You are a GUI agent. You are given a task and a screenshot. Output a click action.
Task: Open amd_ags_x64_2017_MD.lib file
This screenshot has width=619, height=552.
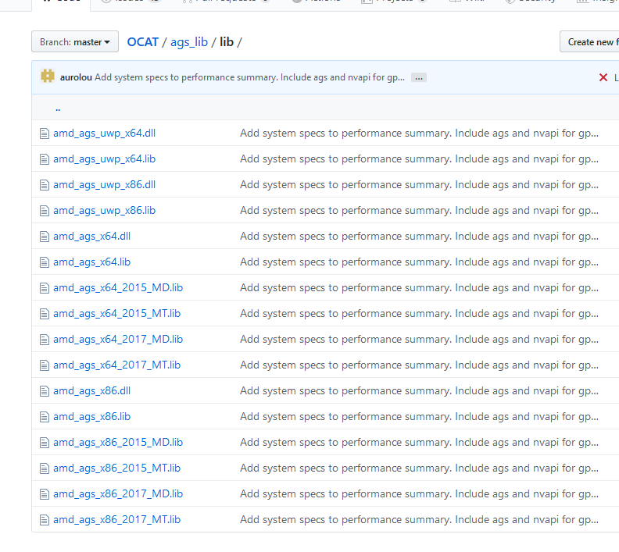tap(118, 339)
